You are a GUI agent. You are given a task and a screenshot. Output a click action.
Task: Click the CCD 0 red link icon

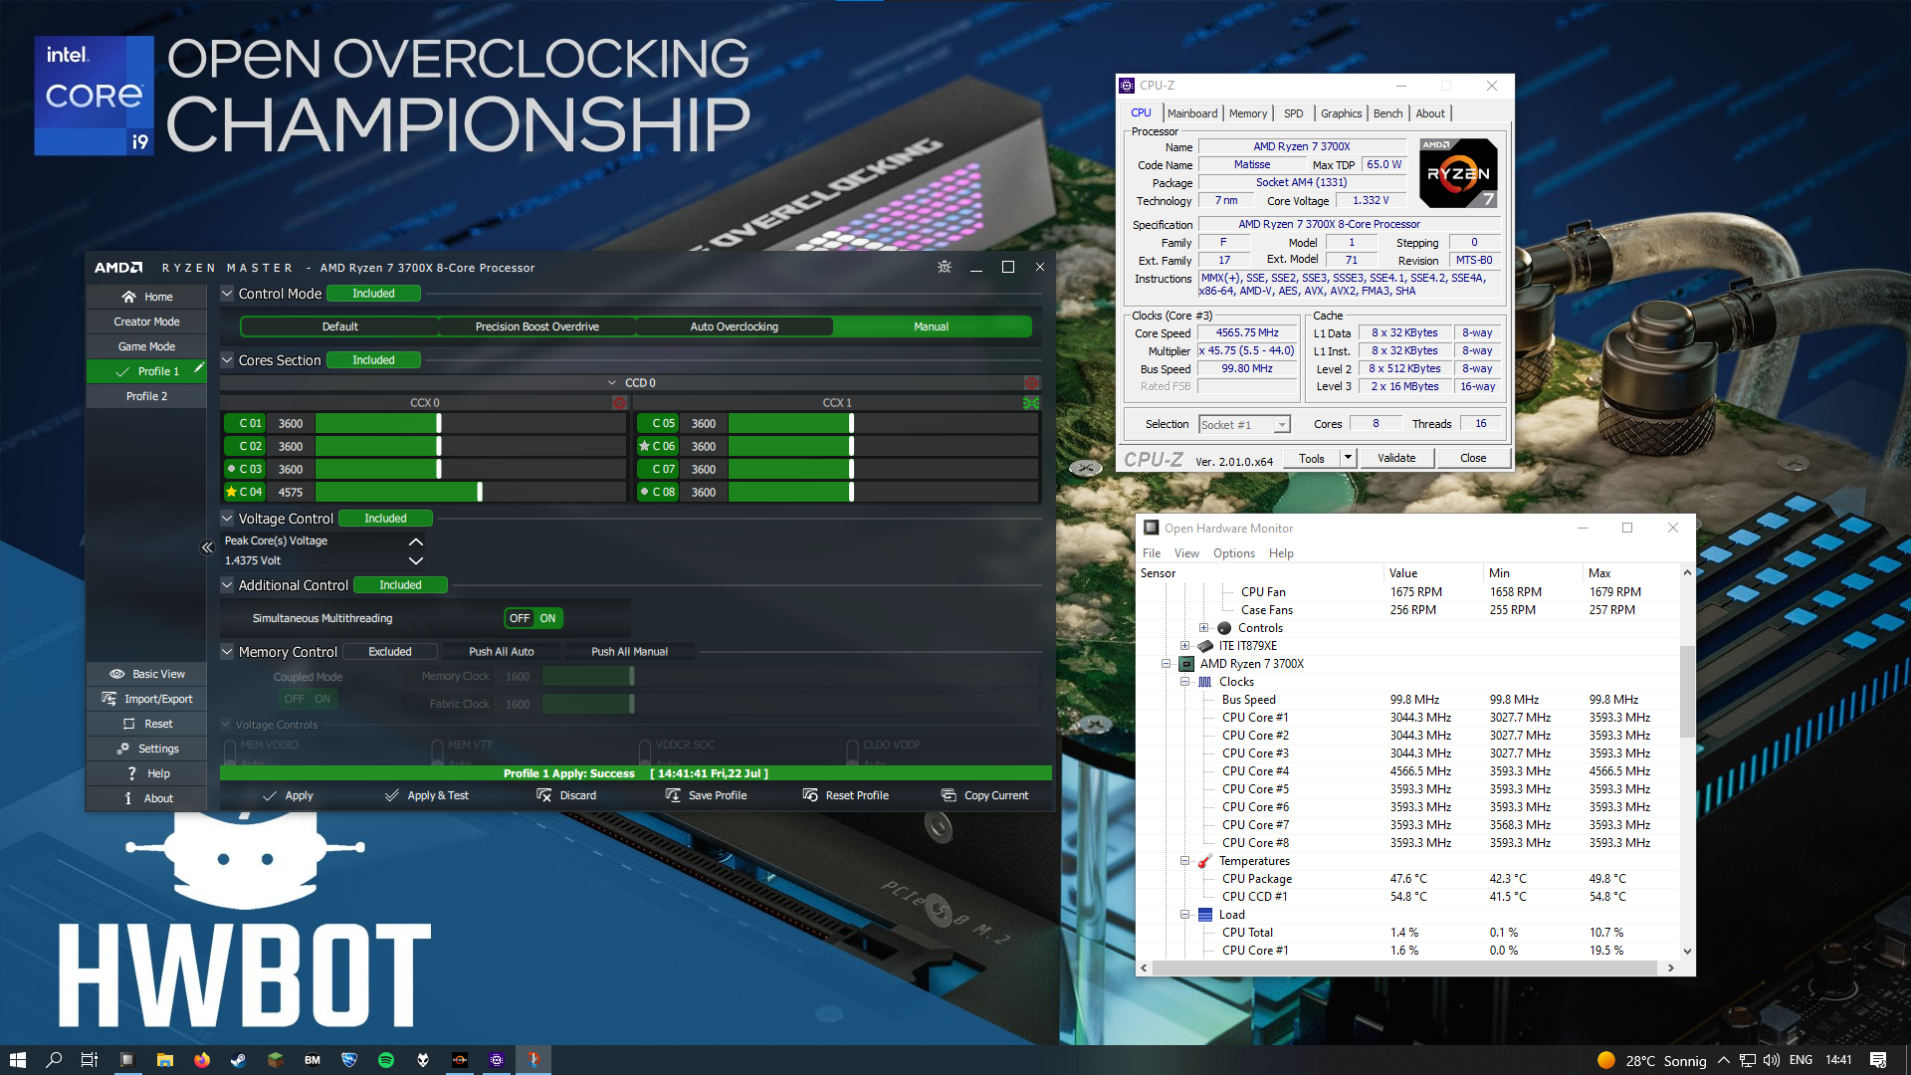[x=1031, y=383]
